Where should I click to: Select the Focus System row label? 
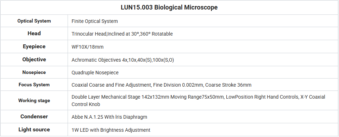(x=34, y=85)
